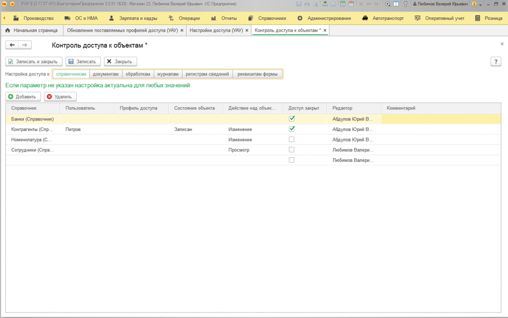Open the help question mark button
Screen dimensions: 508x318
tap(496, 62)
